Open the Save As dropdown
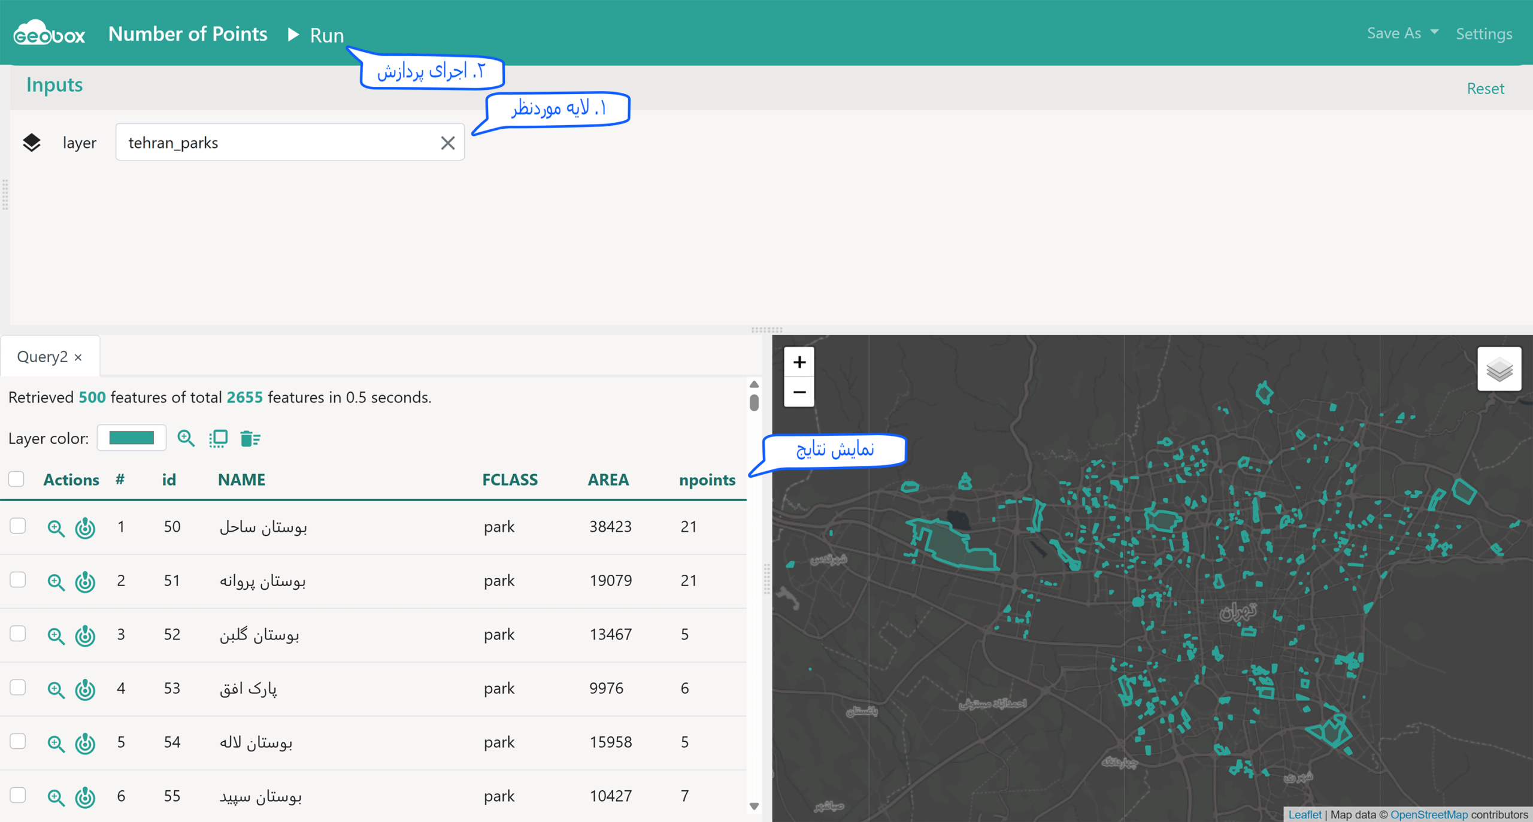Screen dimensions: 1533x822 1402,33
